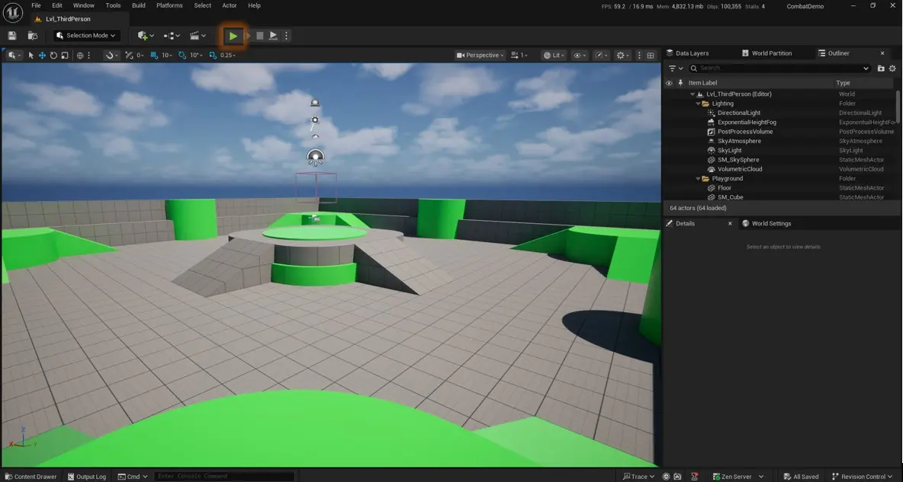Open the Lit view mode dropdown
The image size is (903, 482).
(x=554, y=55)
